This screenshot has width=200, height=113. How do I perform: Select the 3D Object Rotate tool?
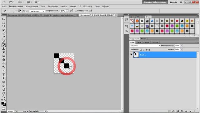(3, 86)
